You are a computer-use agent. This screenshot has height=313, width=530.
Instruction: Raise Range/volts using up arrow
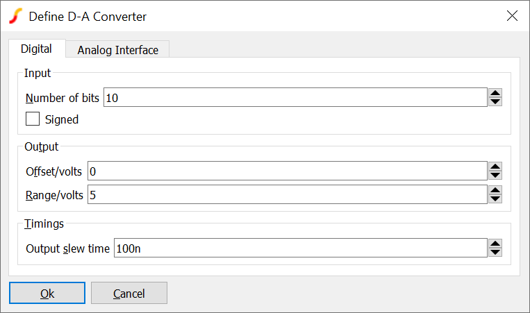click(495, 190)
